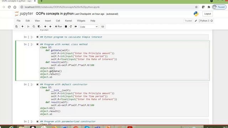Move selected cell up arrow
This screenshot has height=128, width=228.
point(45,27)
